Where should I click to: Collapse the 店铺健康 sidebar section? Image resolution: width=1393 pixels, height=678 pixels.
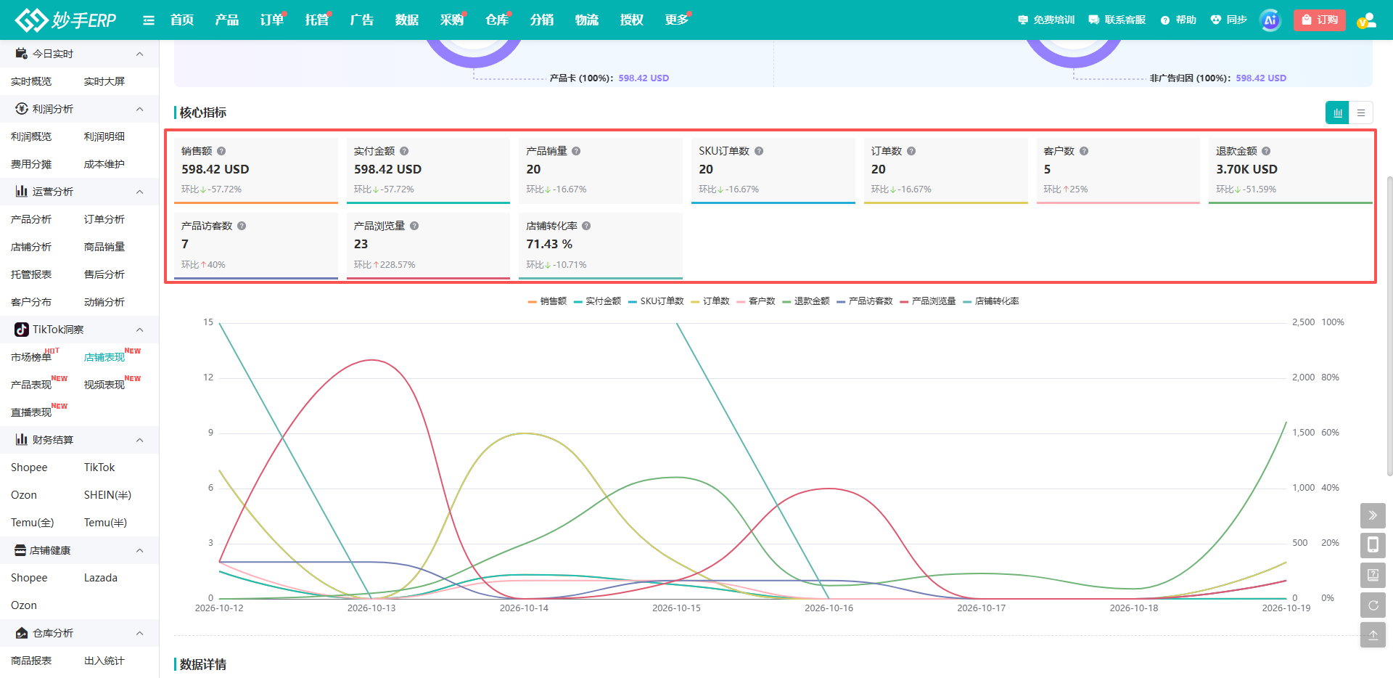[x=140, y=550]
